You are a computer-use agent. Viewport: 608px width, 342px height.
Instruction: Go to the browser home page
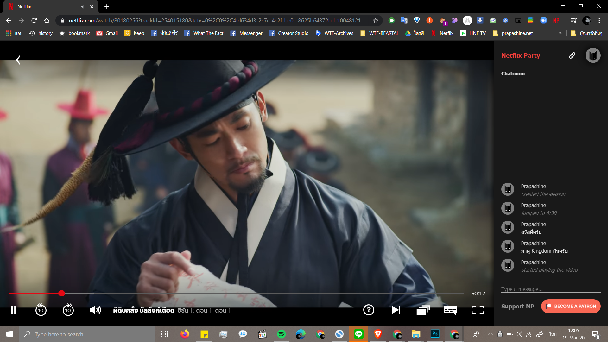[47, 21]
